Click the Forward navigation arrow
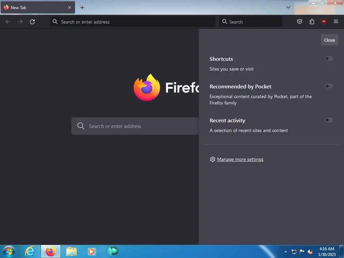Viewport: 344px width, 258px height. click(x=20, y=22)
